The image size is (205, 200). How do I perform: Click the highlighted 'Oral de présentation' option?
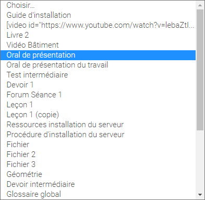[98, 55]
